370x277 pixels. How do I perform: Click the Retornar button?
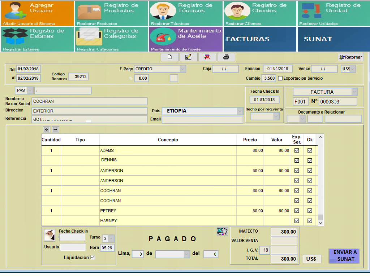point(350,57)
